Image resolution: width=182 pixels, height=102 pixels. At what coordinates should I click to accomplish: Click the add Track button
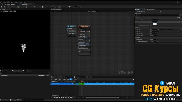tap(54, 82)
